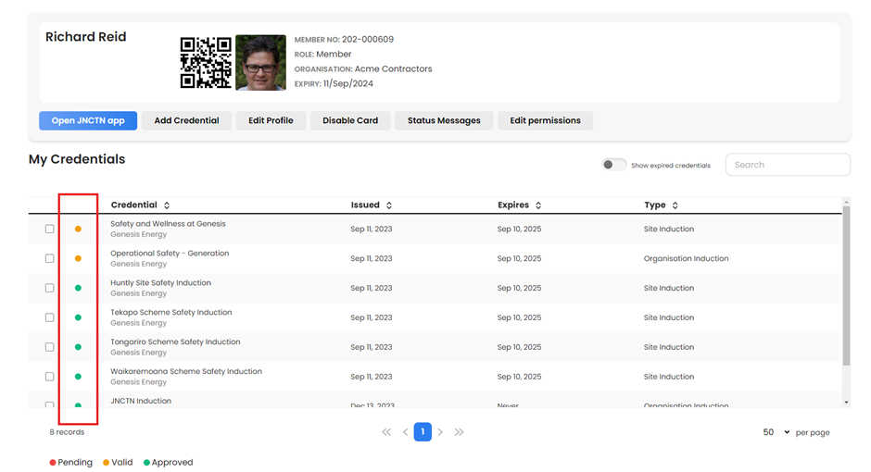Open JNCTN app

[x=88, y=120]
